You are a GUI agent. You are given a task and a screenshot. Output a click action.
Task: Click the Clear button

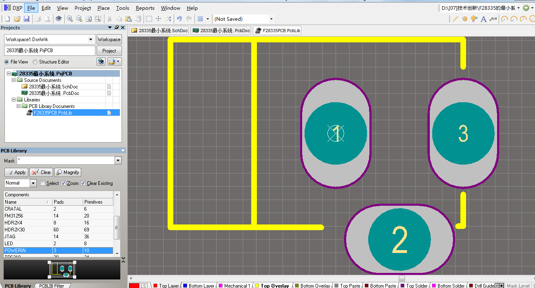(41, 172)
